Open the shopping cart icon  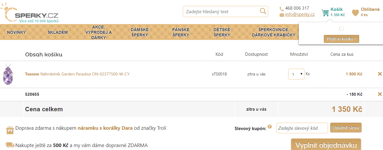(x=325, y=13)
